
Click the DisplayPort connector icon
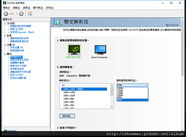click(x=62, y=76)
